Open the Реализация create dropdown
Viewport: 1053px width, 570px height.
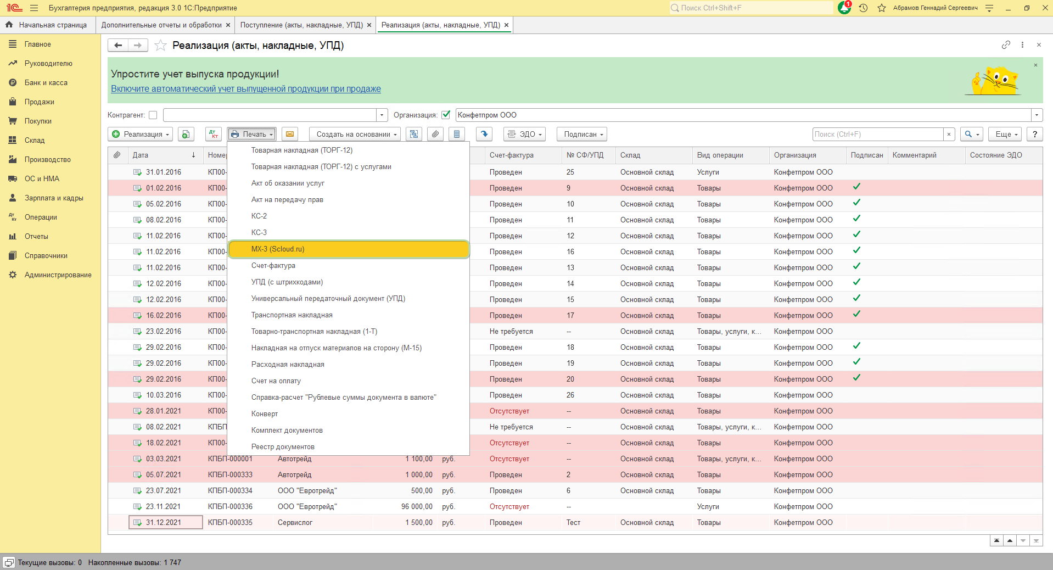pos(141,134)
